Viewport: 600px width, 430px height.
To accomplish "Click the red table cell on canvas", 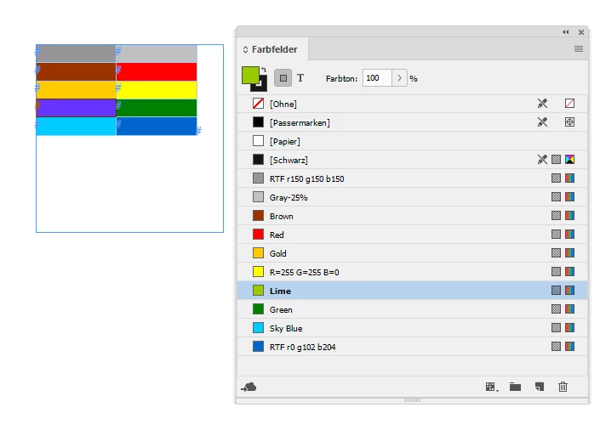I will [x=157, y=71].
